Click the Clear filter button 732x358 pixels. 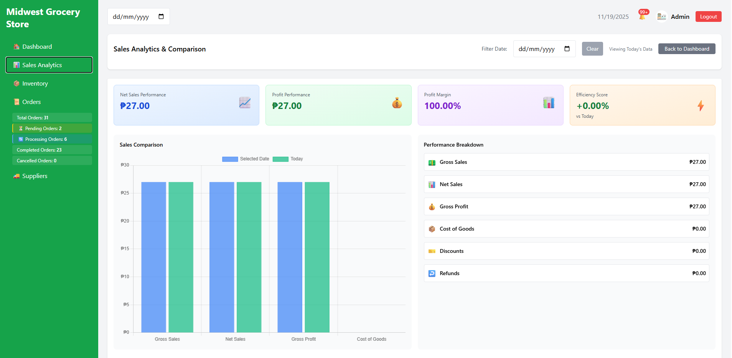592,49
